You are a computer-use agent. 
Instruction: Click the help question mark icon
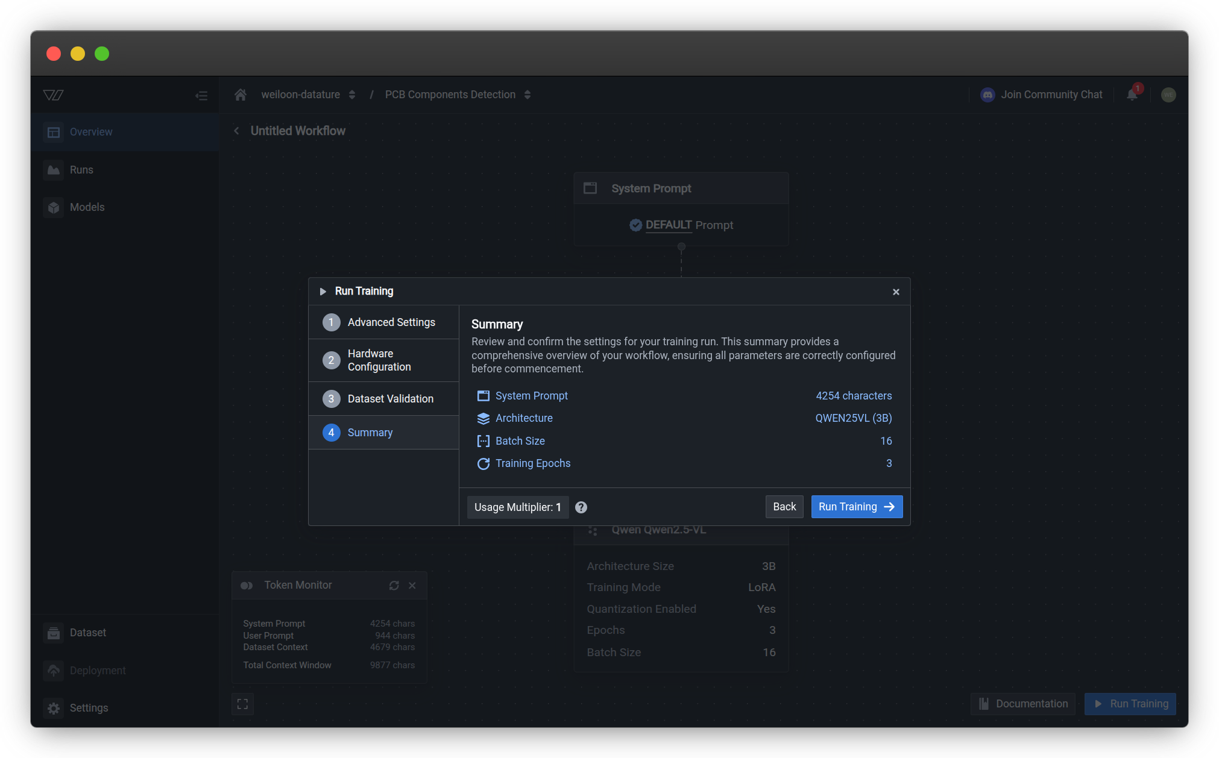(x=581, y=507)
